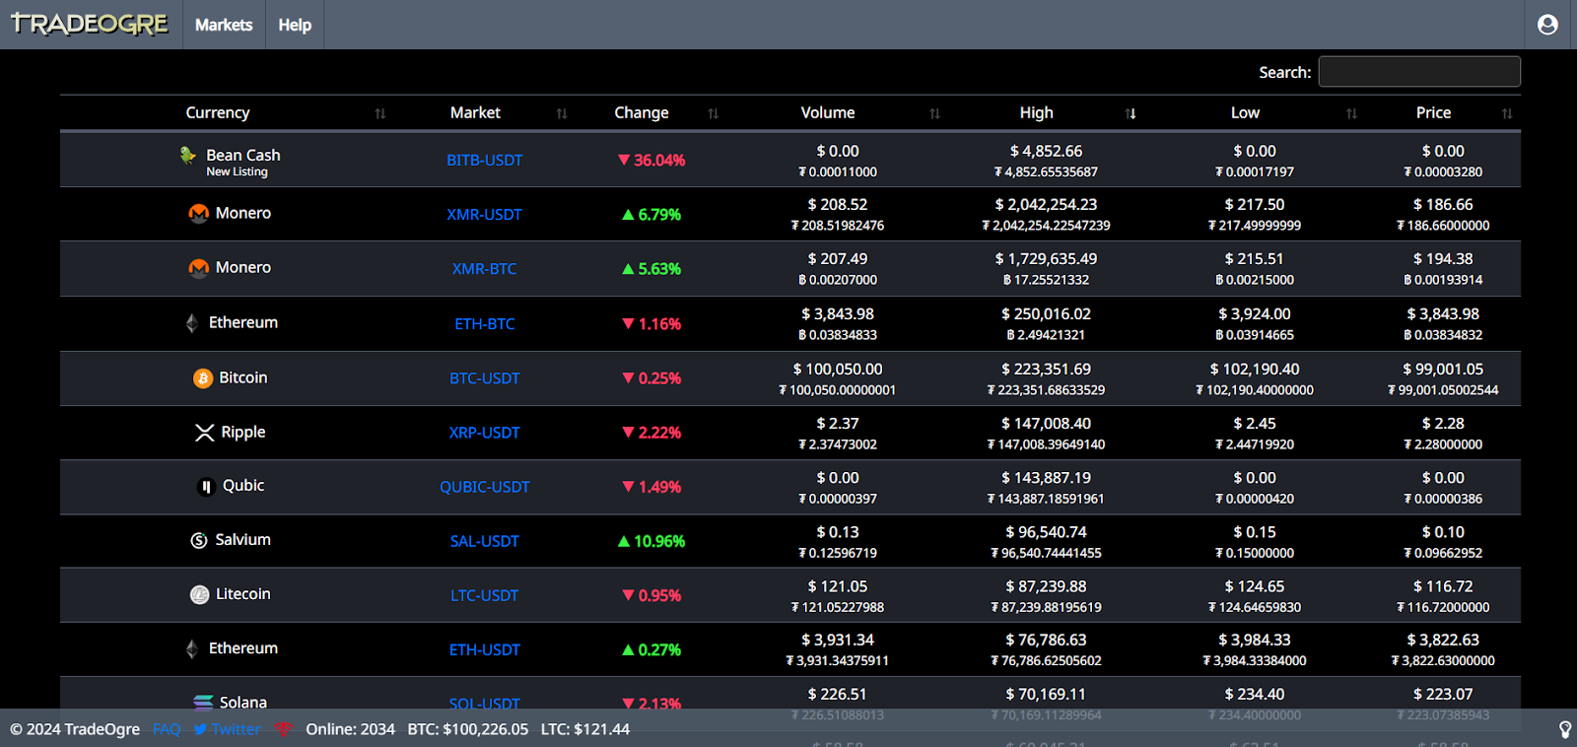Click the 0.27% change for ETH-USDT

point(651,649)
